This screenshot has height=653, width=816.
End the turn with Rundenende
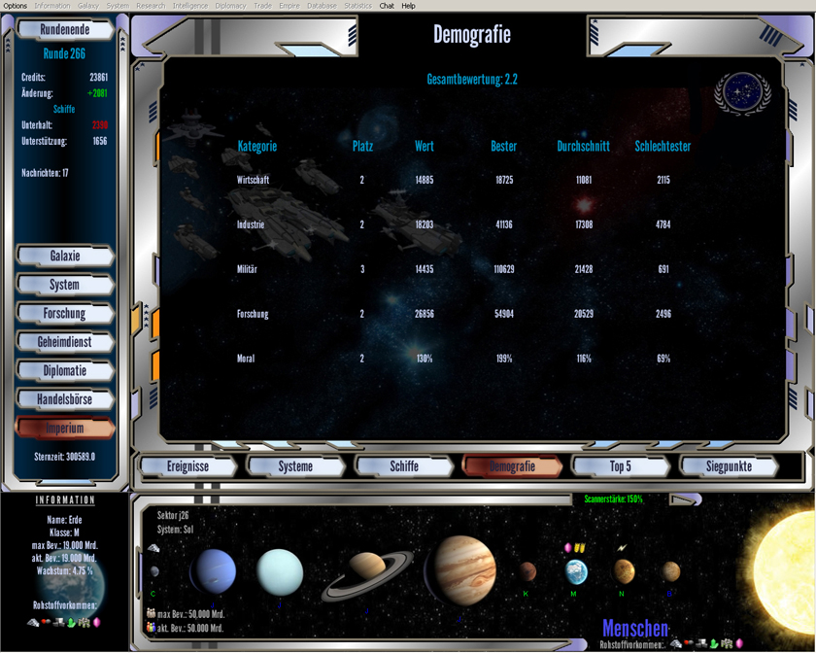[x=65, y=30]
